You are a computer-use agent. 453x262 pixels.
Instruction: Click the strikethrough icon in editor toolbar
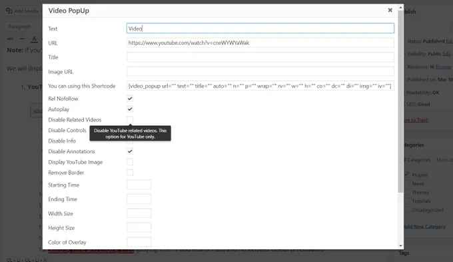click(10, 39)
